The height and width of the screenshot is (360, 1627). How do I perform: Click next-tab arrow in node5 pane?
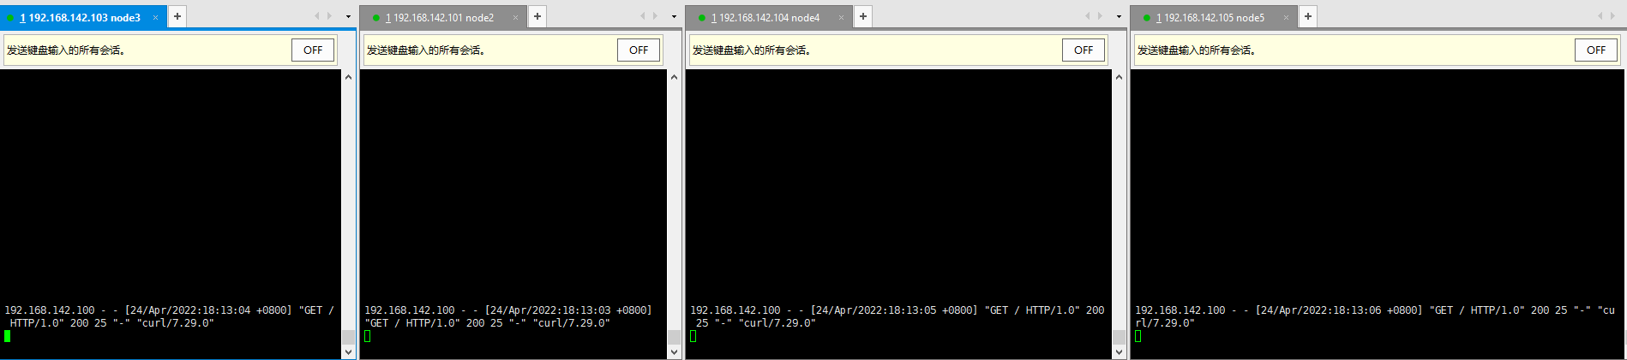tap(1612, 16)
